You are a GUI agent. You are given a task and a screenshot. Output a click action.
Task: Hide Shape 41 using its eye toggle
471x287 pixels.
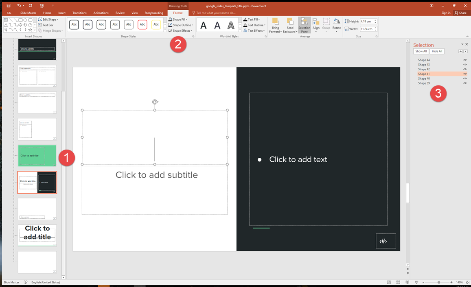465,74
